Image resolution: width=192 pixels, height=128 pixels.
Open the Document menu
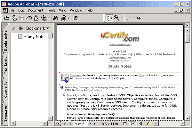36,11
